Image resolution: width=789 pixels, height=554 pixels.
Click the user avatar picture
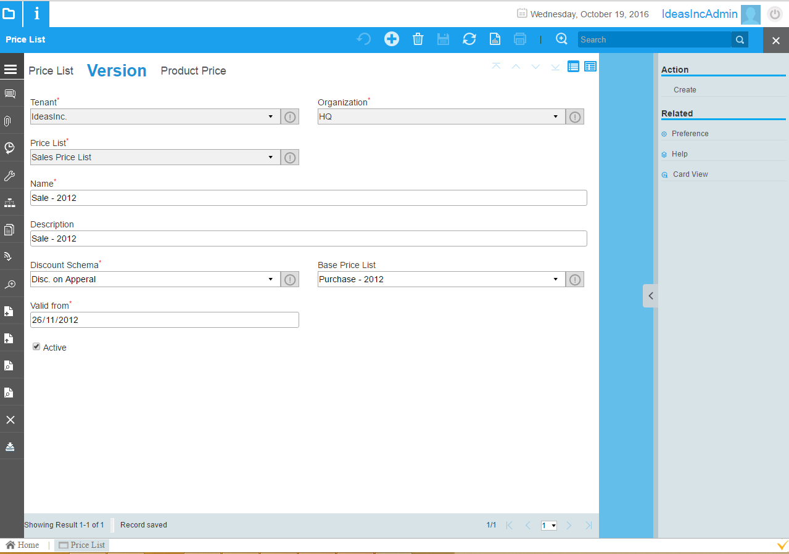click(751, 14)
